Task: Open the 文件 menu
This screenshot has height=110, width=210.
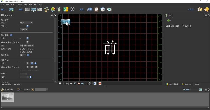Action: click(3, 5)
